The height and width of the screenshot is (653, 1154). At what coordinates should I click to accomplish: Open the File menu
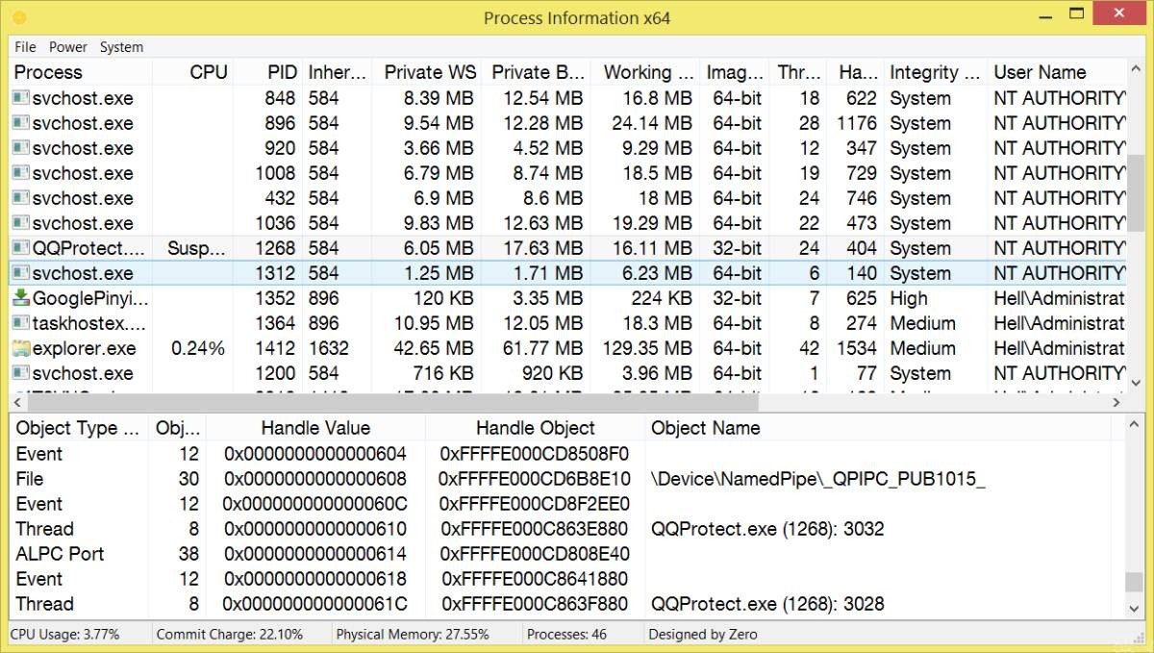coord(25,47)
